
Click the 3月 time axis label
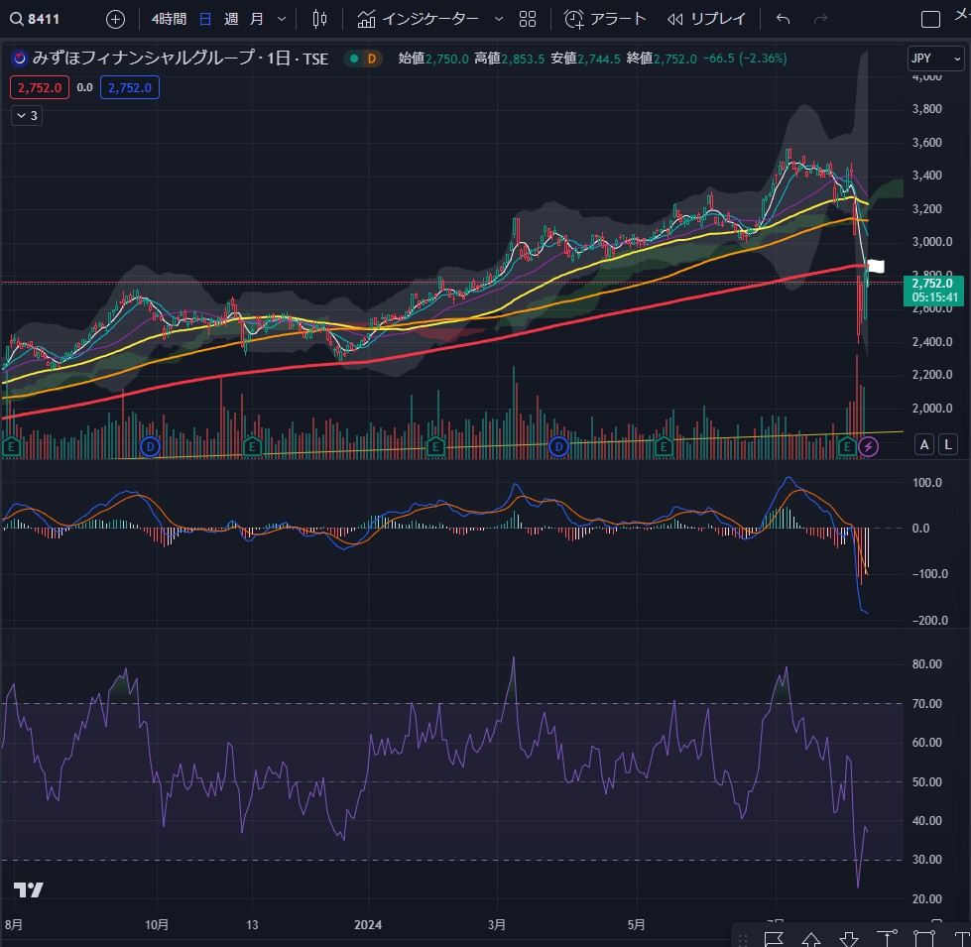(x=496, y=925)
